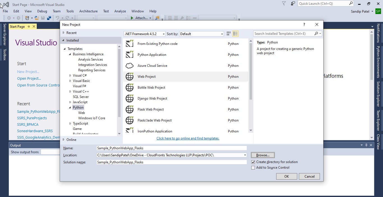Select the Bottle Web Project icon
This screenshot has height=197, width=383.
[130, 88]
